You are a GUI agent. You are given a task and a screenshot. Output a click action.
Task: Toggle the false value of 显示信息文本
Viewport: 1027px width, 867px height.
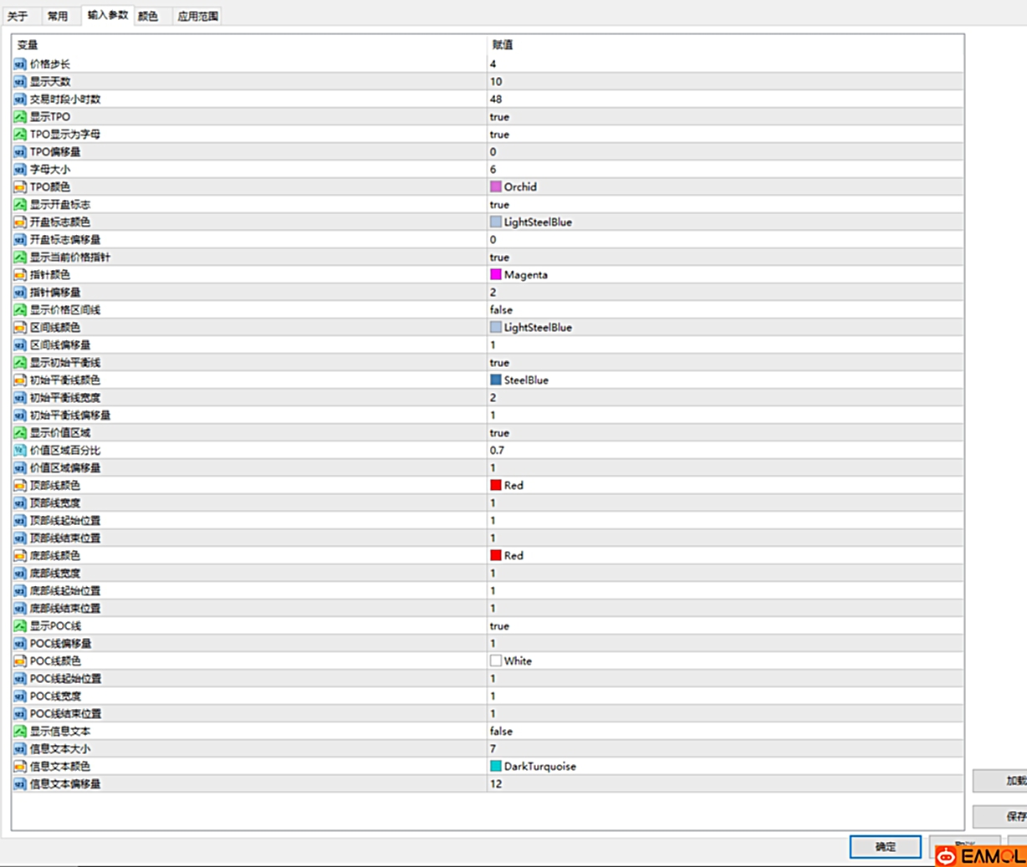[x=501, y=732]
